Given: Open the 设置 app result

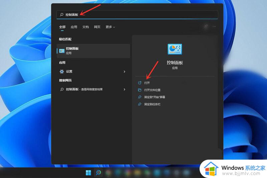Looking at the screenshot, I should (x=93, y=71).
